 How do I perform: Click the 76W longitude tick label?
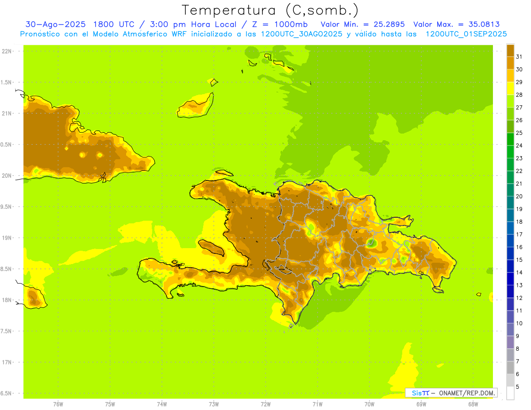point(58,404)
